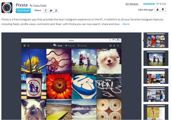Screen dimensions: 172x120
Task: Click the Pixsta camera app icon
Action: coord(7,8)
